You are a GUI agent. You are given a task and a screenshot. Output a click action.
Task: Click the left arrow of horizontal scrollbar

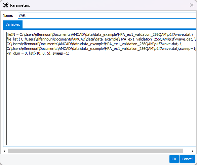(5, 151)
